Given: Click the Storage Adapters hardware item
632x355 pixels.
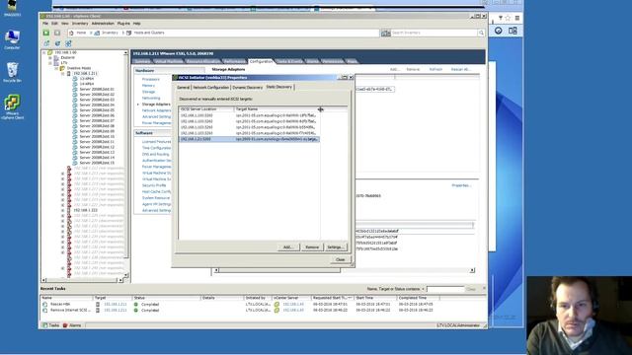Looking at the screenshot, I should pyautogui.click(x=156, y=105).
